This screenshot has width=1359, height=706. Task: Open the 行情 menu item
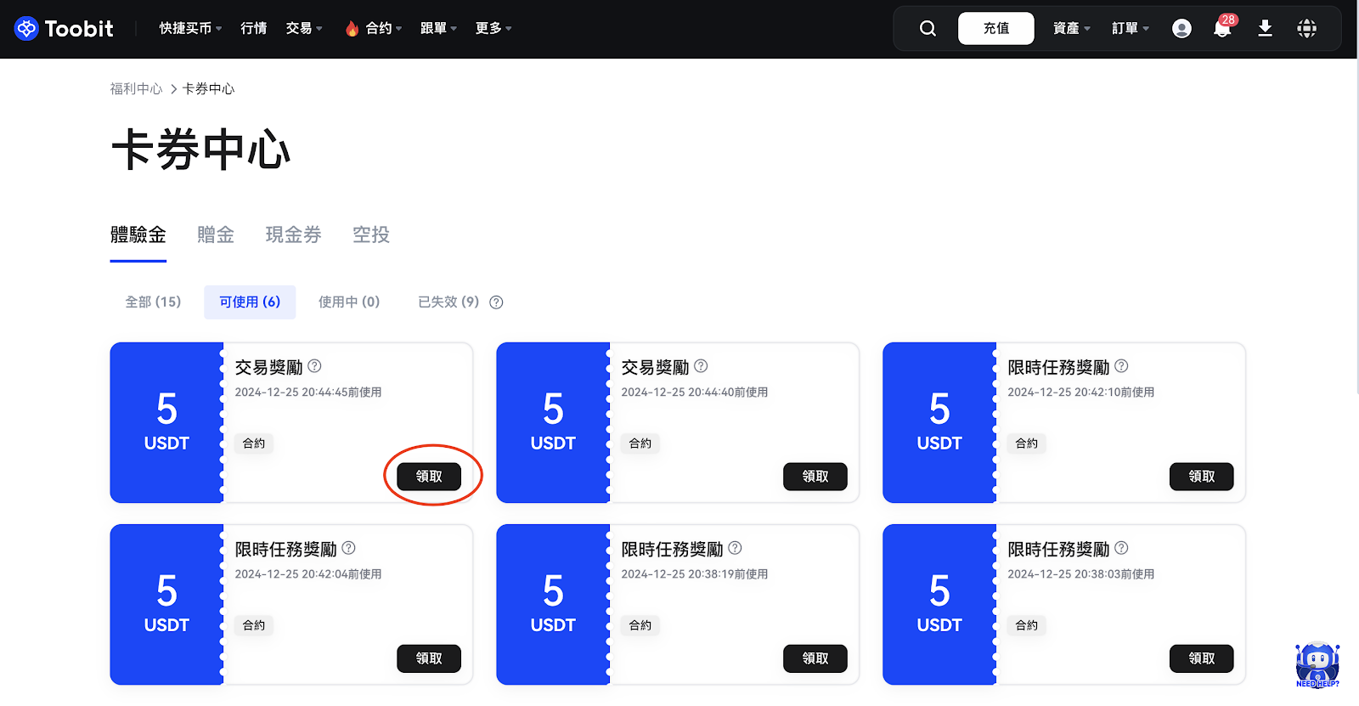coord(253,29)
